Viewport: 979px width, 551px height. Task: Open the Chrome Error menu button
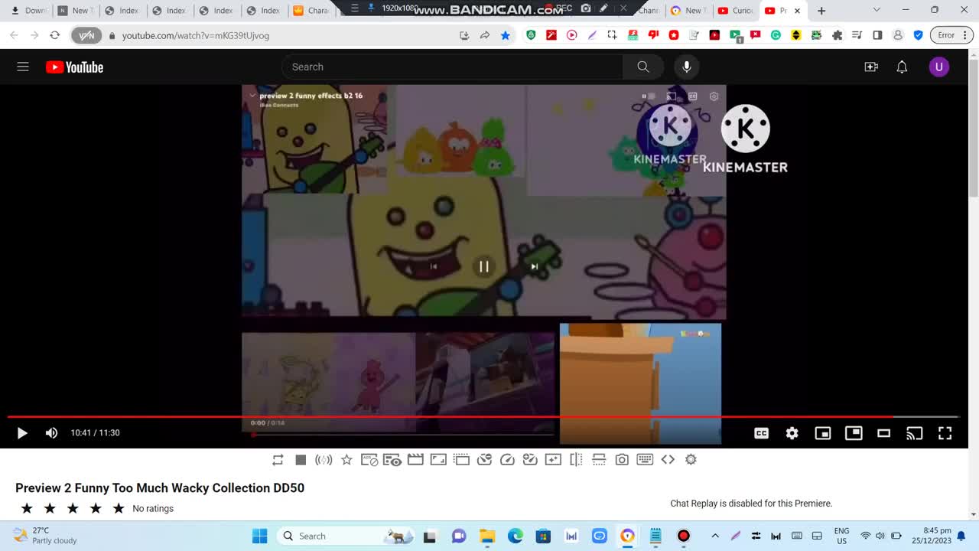[952, 35]
